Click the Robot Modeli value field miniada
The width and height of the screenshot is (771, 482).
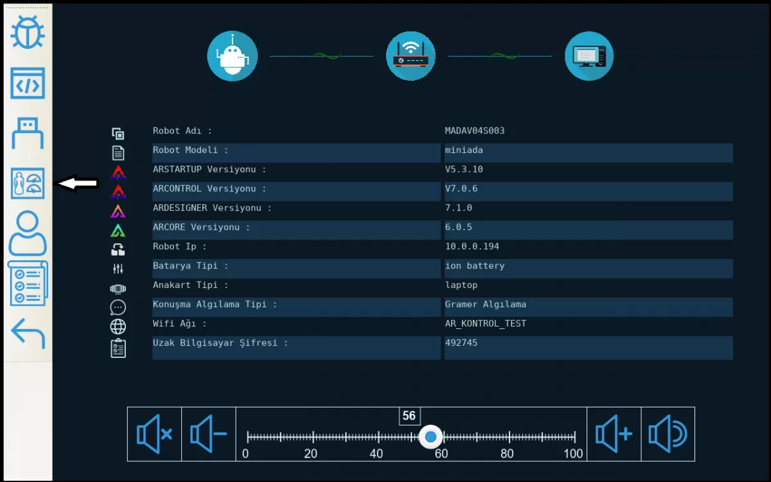(x=588, y=152)
